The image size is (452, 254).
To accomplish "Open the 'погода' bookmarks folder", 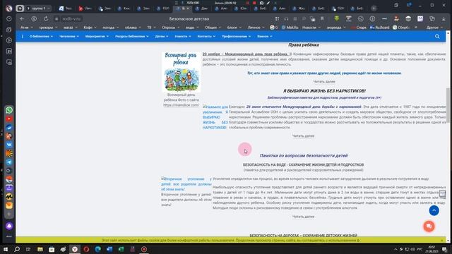I will 111,28.
